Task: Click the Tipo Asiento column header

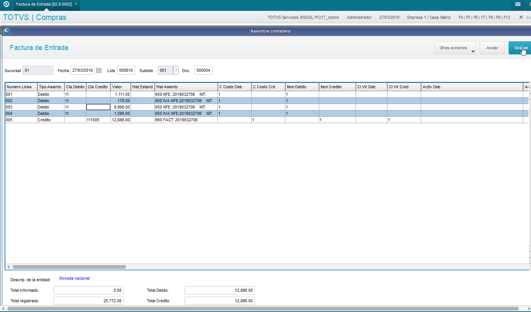Action: pyautogui.click(x=51, y=87)
